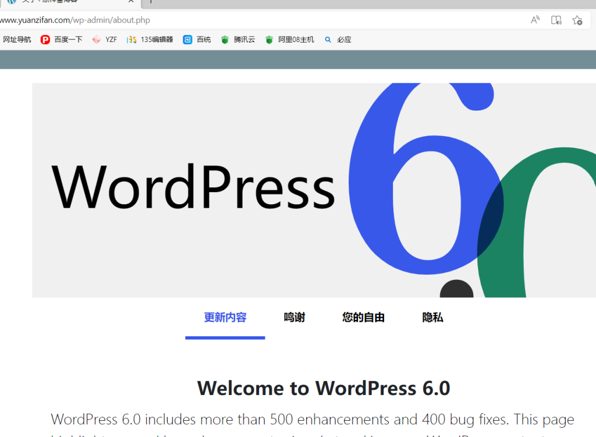Open the 网址导航 bookmark
596x437 pixels.
point(17,40)
